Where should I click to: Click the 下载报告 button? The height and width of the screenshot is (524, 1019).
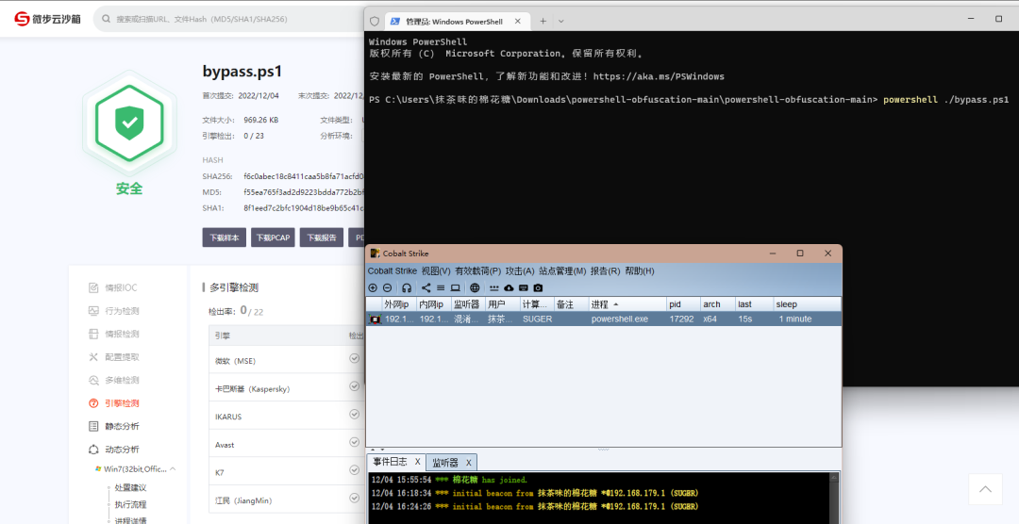pyautogui.click(x=322, y=237)
